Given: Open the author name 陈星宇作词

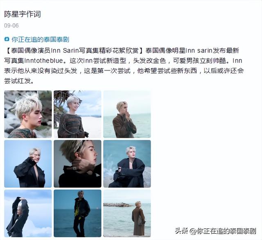Looking at the screenshot, I should [23, 14].
